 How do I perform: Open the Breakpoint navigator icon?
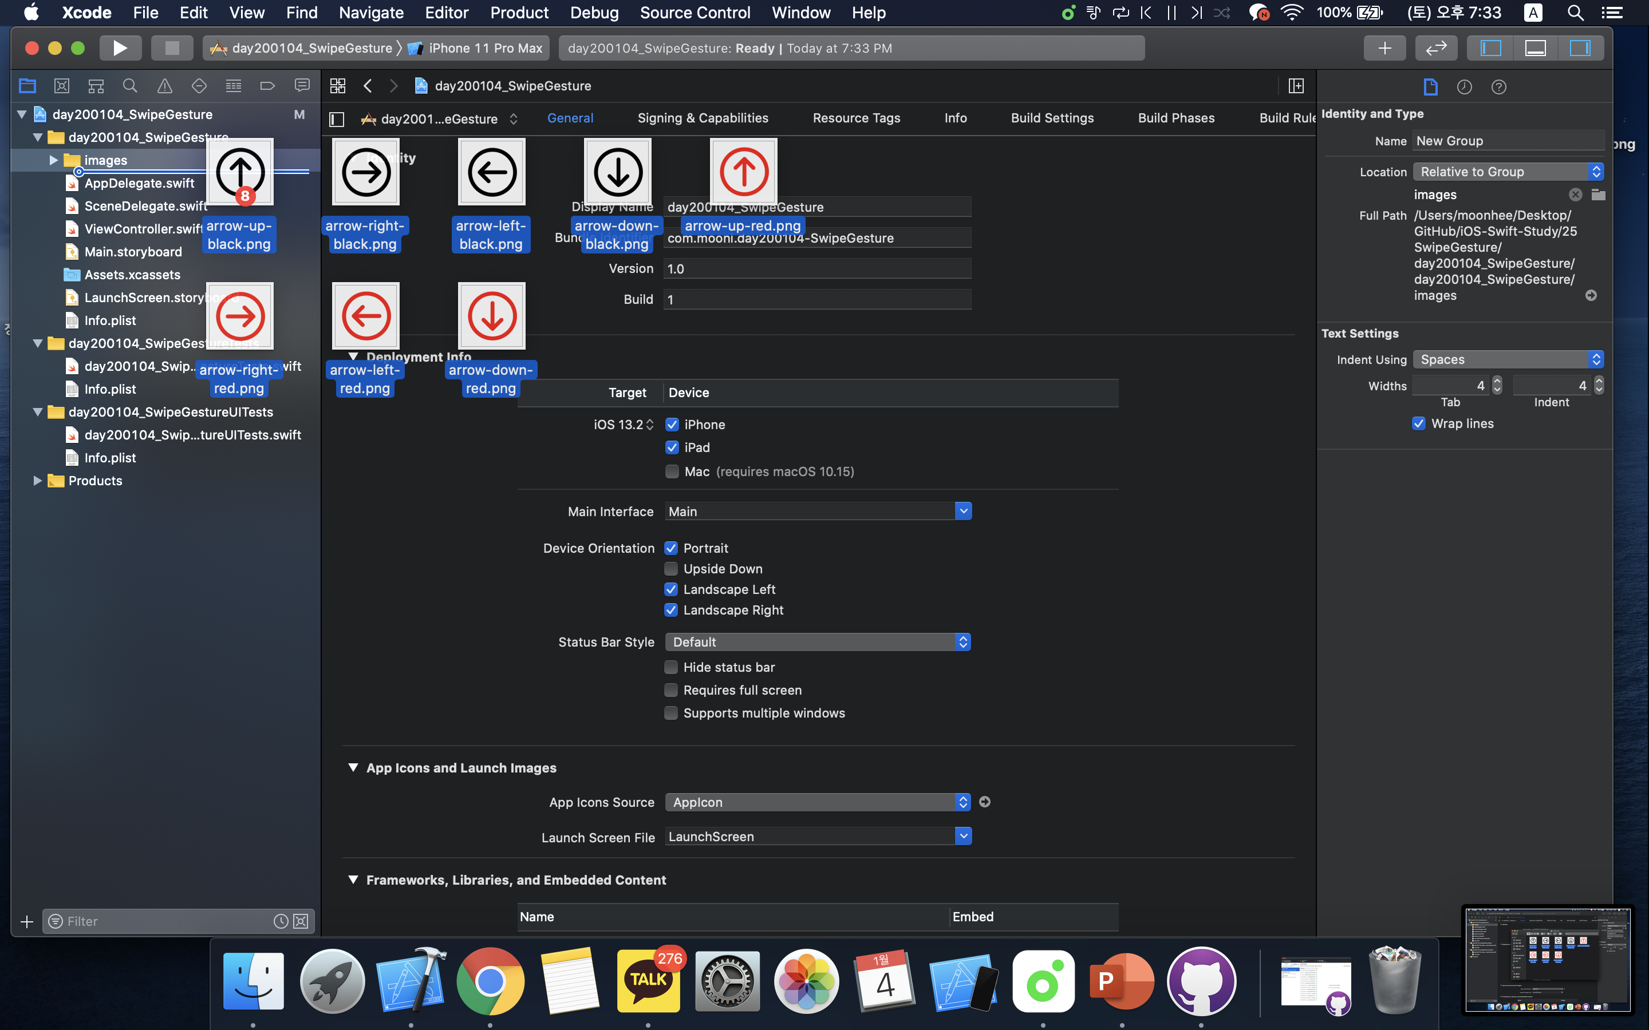[267, 86]
